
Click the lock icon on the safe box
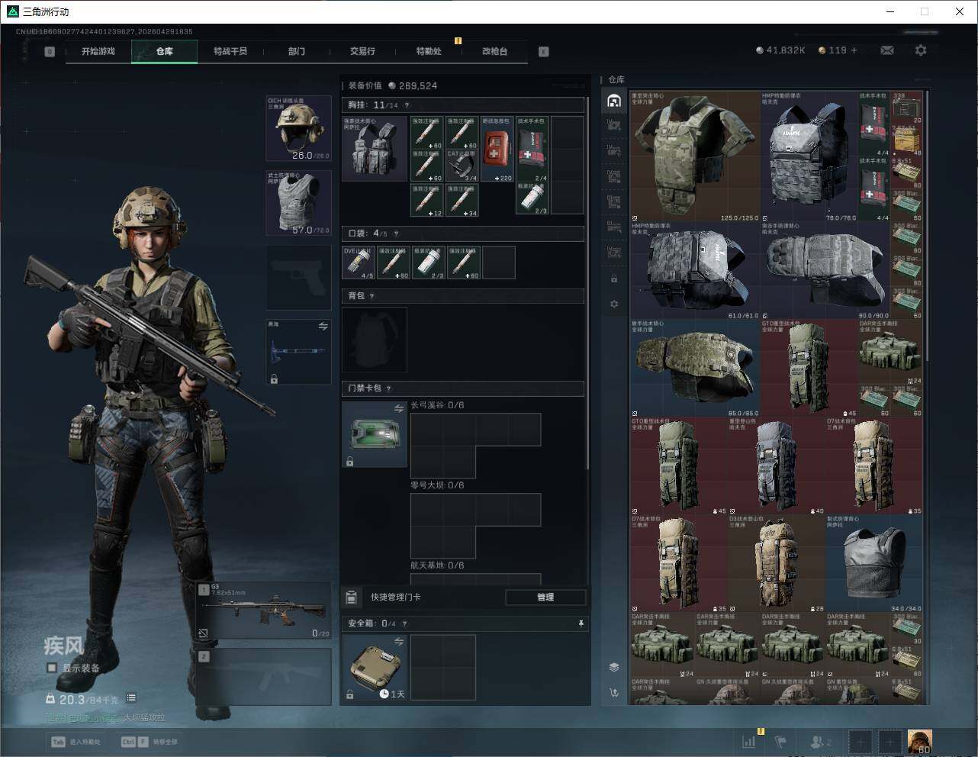(349, 694)
